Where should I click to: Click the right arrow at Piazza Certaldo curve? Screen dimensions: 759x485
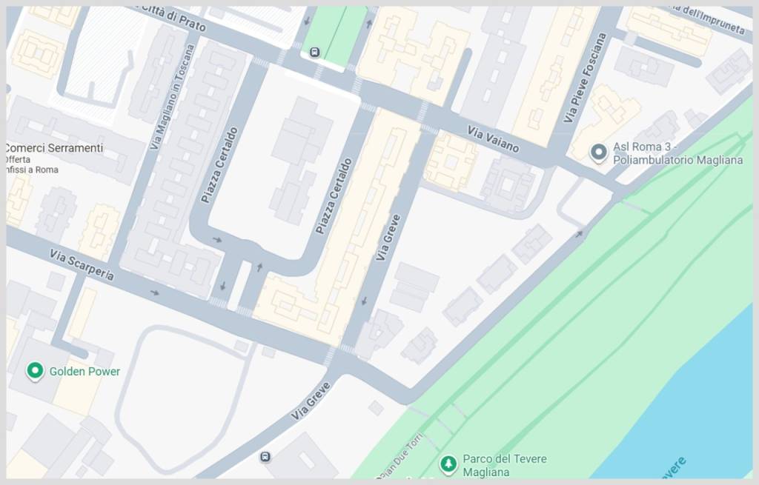[x=217, y=240]
